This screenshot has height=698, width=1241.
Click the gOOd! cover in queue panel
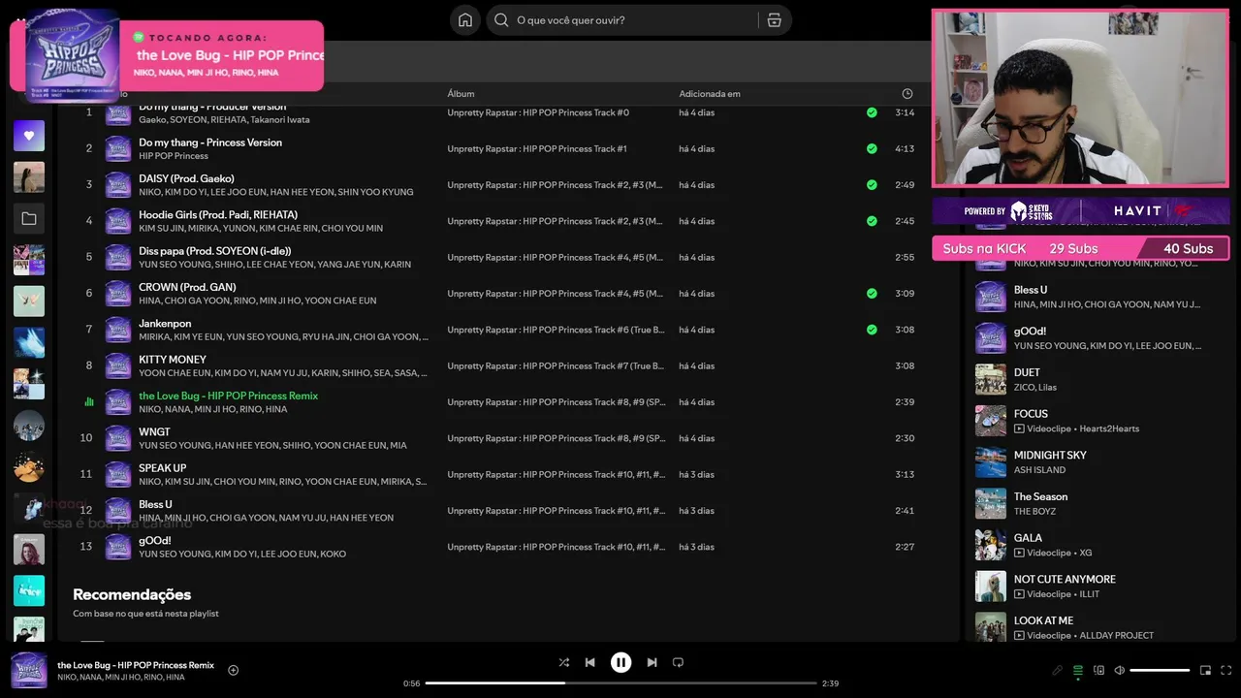click(x=991, y=338)
